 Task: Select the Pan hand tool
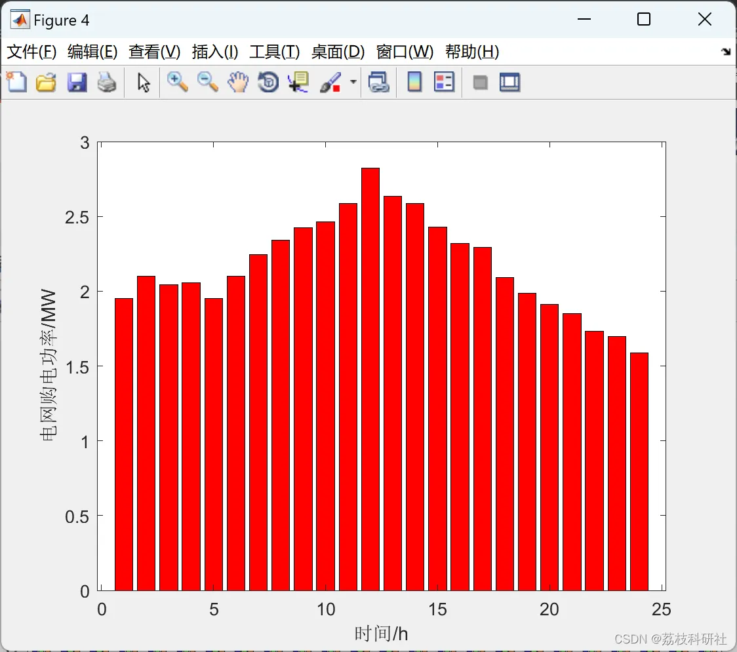238,82
